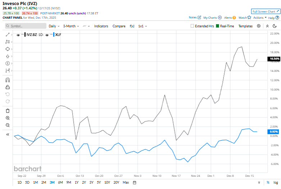This screenshot has width=281, height=189.
Task: Select the 9M time range
Action: point(69,183)
